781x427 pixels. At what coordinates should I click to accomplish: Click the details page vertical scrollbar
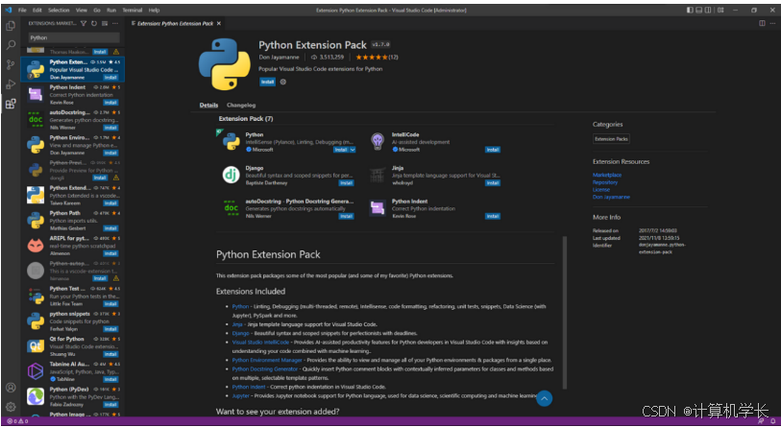click(564, 313)
